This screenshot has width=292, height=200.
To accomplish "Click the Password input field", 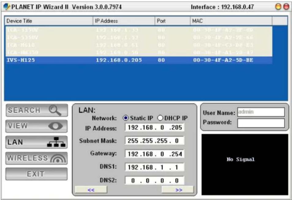I will tap(261, 123).
